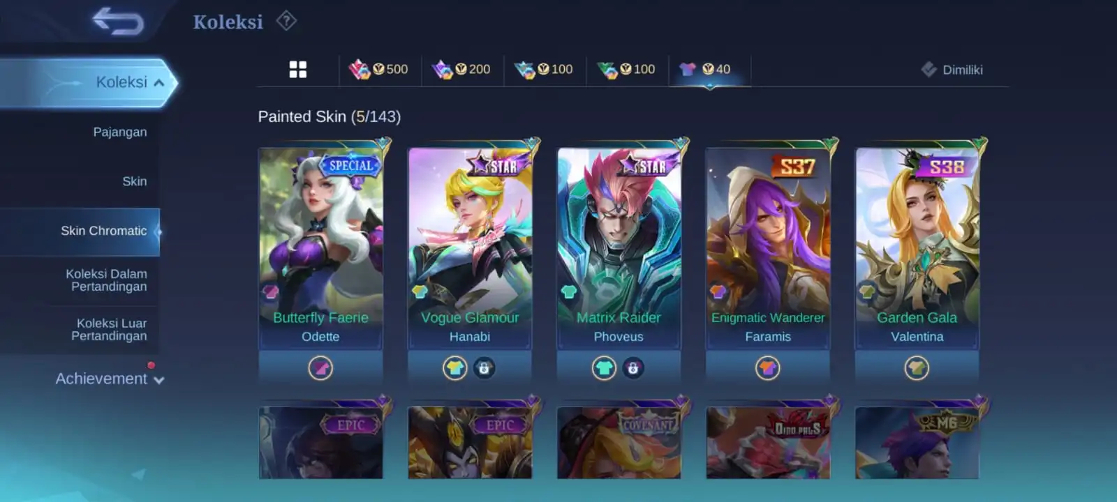Viewport: 1117px width, 502px height.
Task: Select the grid view all-filter icon
Action: [x=298, y=69]
